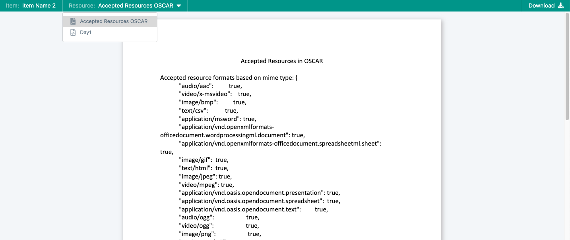
Task: Click the download arrow icon
Action: [561, 6]
